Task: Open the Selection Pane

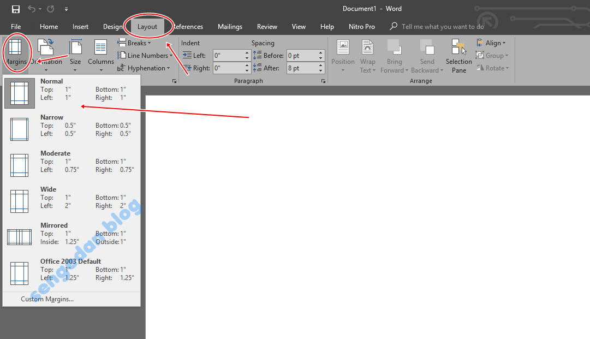Action: [x=458, y=56]
